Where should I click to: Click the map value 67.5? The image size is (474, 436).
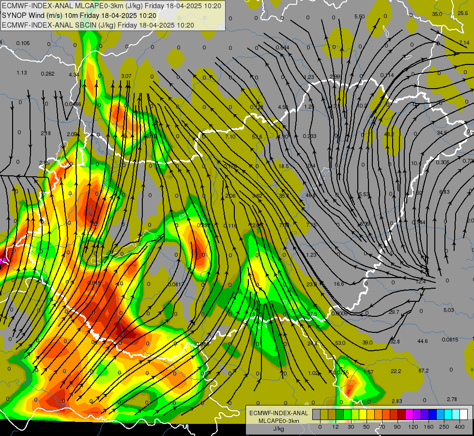pyautogui.click(x=312, y=314)
